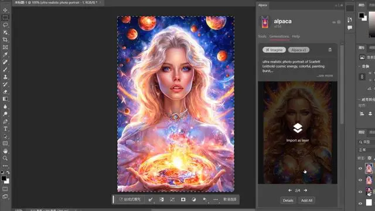Click the Imagine tag button
The width and height of the screenshot is (375, 211).
[x=274, y=50]
